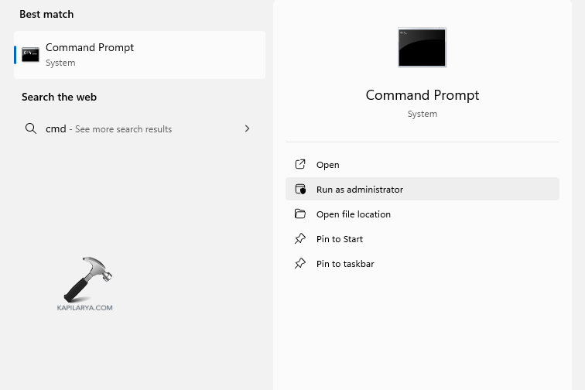This screenshot has width=585, height=390.
Task: Click the pin icon next to Pin to Start
Action: point(300,238)
